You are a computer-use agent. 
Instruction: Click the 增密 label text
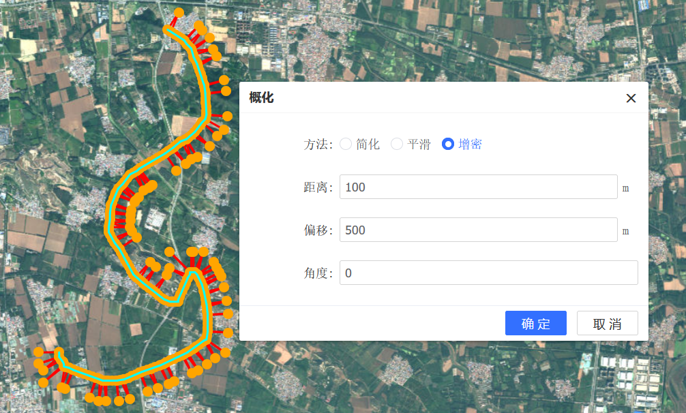pyautogui.click(x=470, y=144)
